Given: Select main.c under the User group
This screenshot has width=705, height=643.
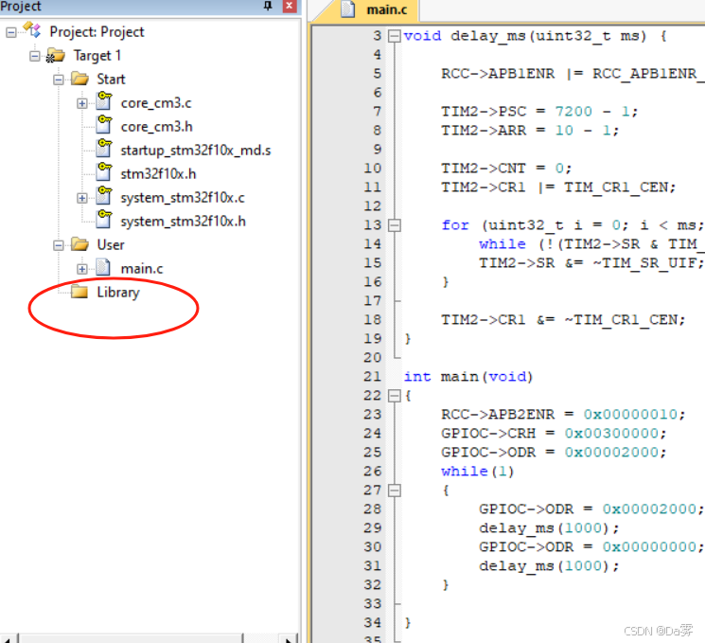Looking at the screenshot, I should click(142, 269).
